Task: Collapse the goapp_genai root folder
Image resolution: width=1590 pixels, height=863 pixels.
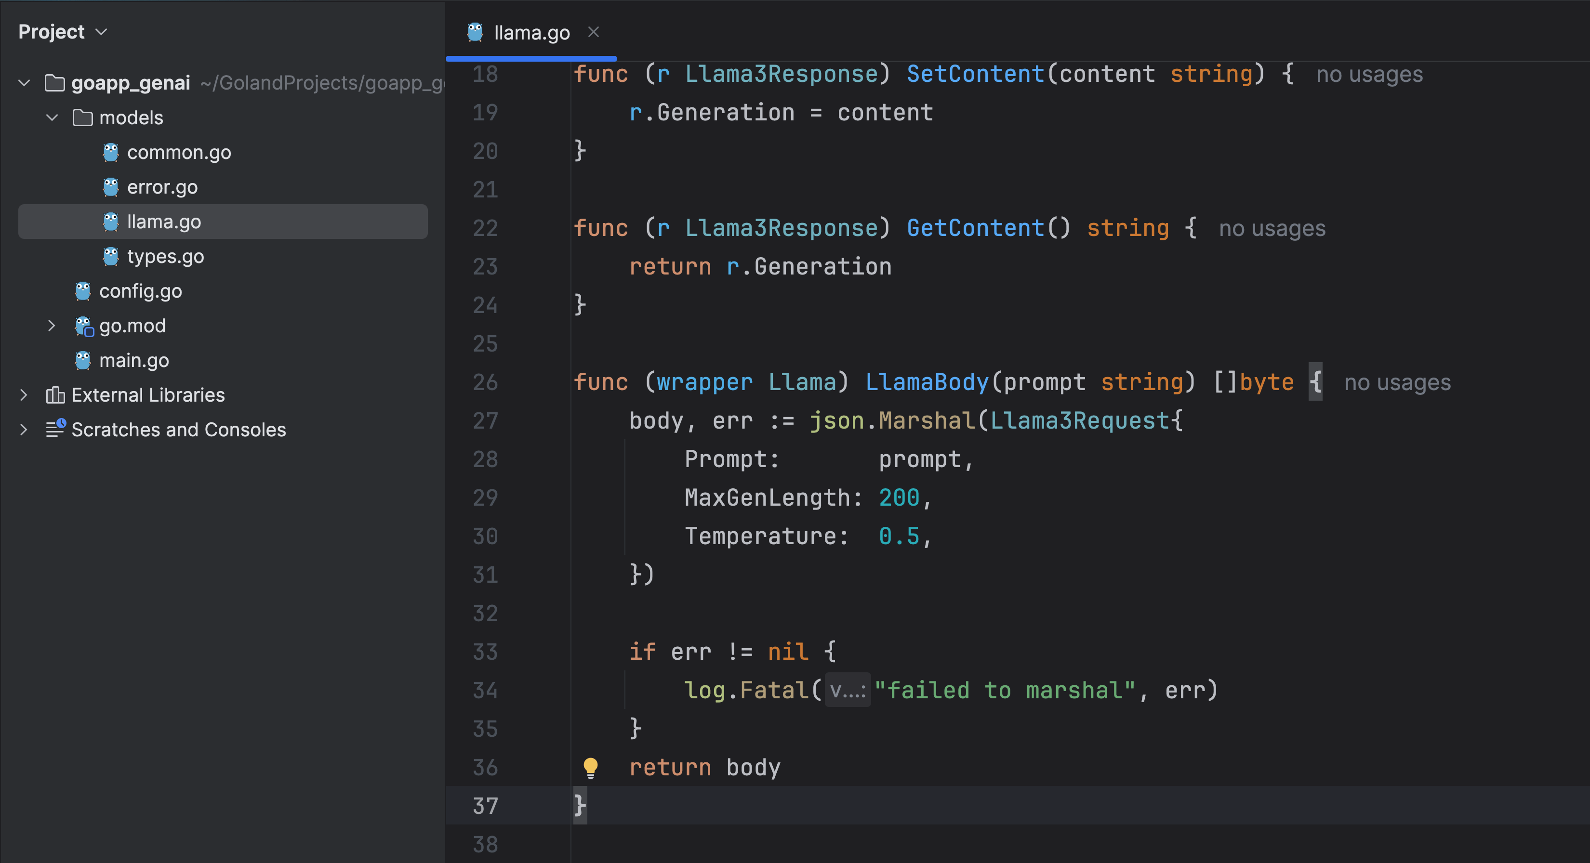Action: 25,83
